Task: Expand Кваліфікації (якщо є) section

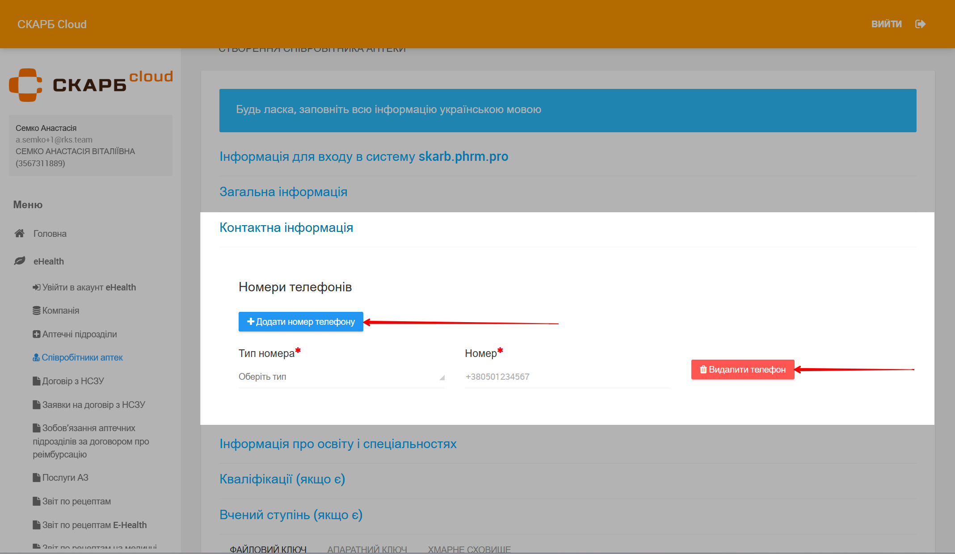Action: pos(282,479)
